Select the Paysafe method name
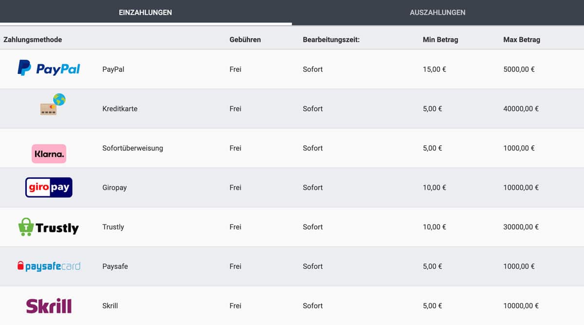This screenshot has width=584, height=325. (115, 266)
